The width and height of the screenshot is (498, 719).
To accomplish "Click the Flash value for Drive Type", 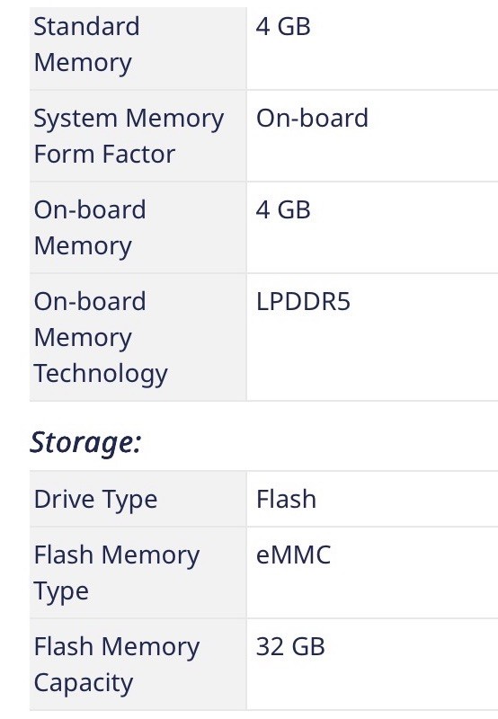I will coord(286,499).
